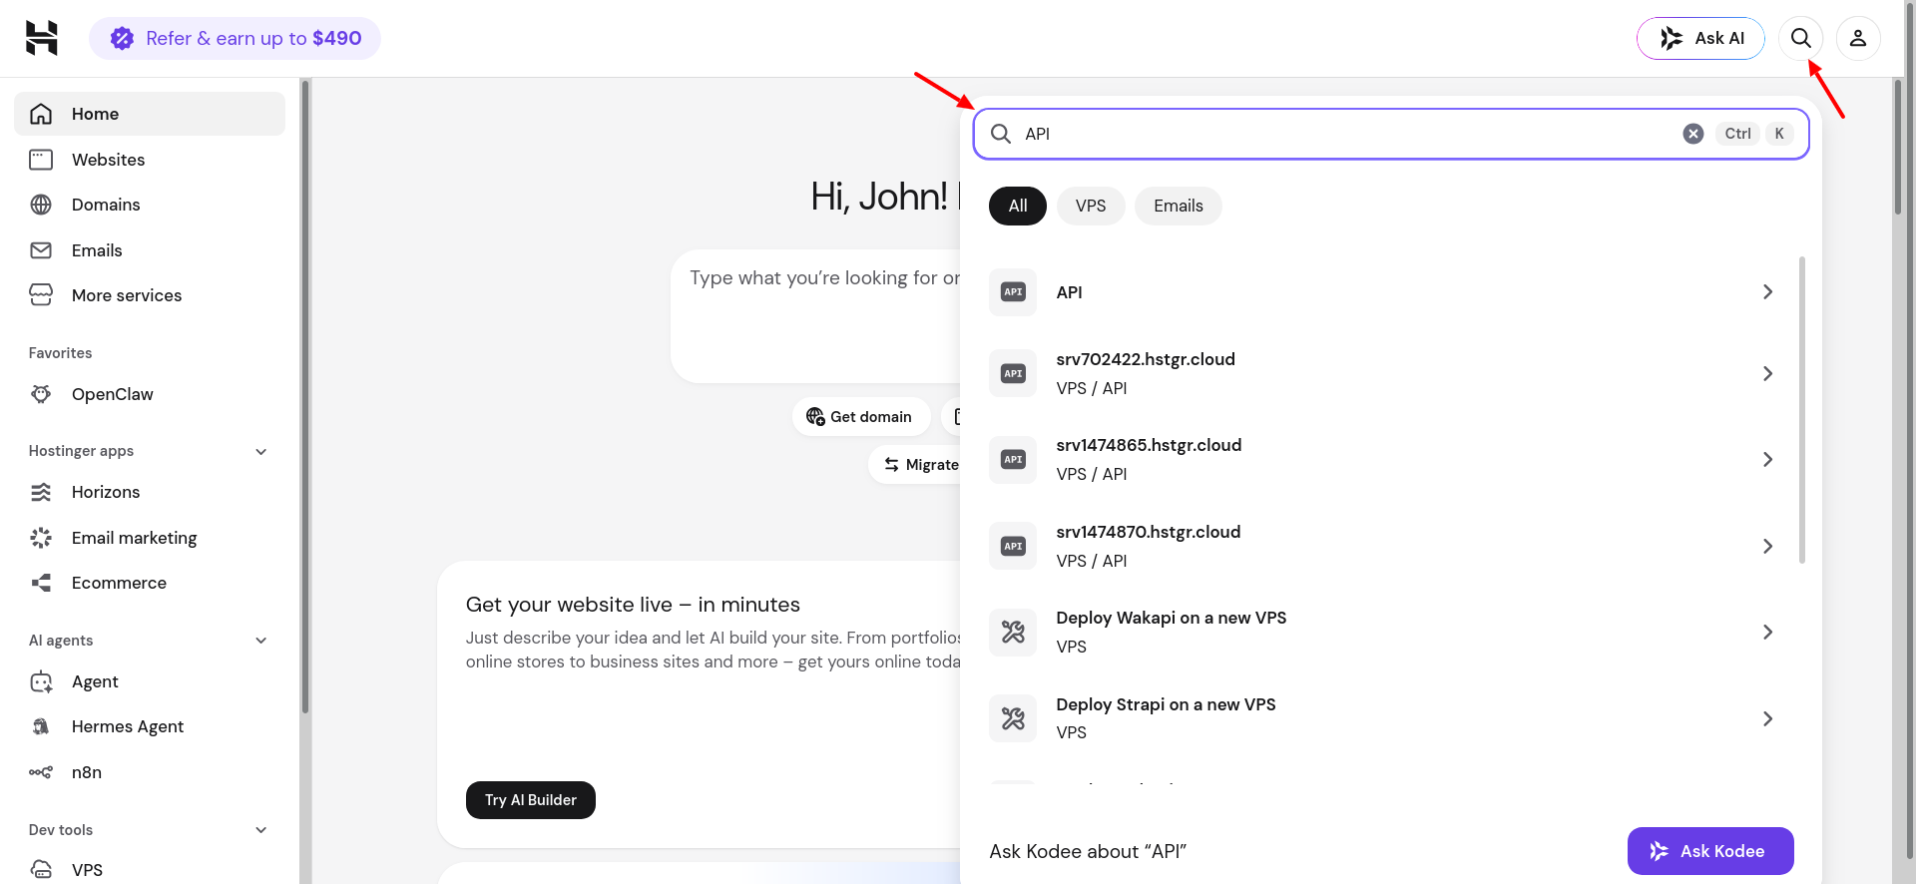
Task: Open chevron on Deploy Wakapi row
Action: [1767, 632]
